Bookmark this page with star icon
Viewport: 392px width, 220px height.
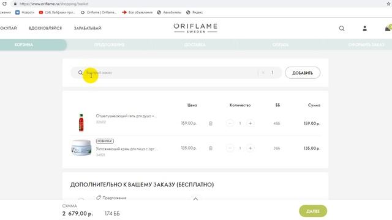[x=389, y=4]
